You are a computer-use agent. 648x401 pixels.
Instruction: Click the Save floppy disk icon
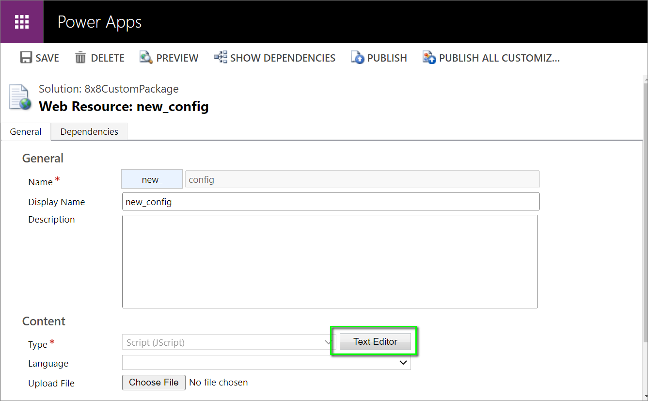click(26, 58)
